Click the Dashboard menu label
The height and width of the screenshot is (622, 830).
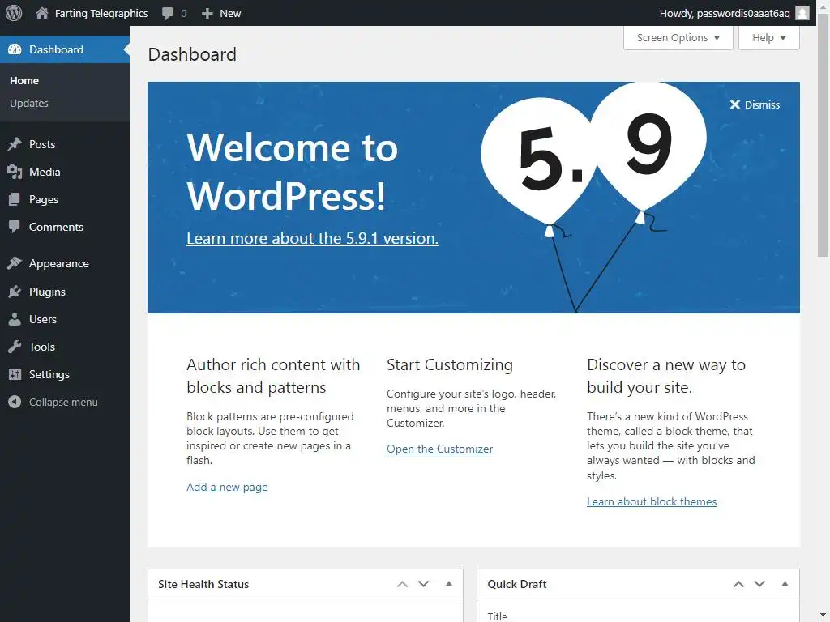[56, 49]
